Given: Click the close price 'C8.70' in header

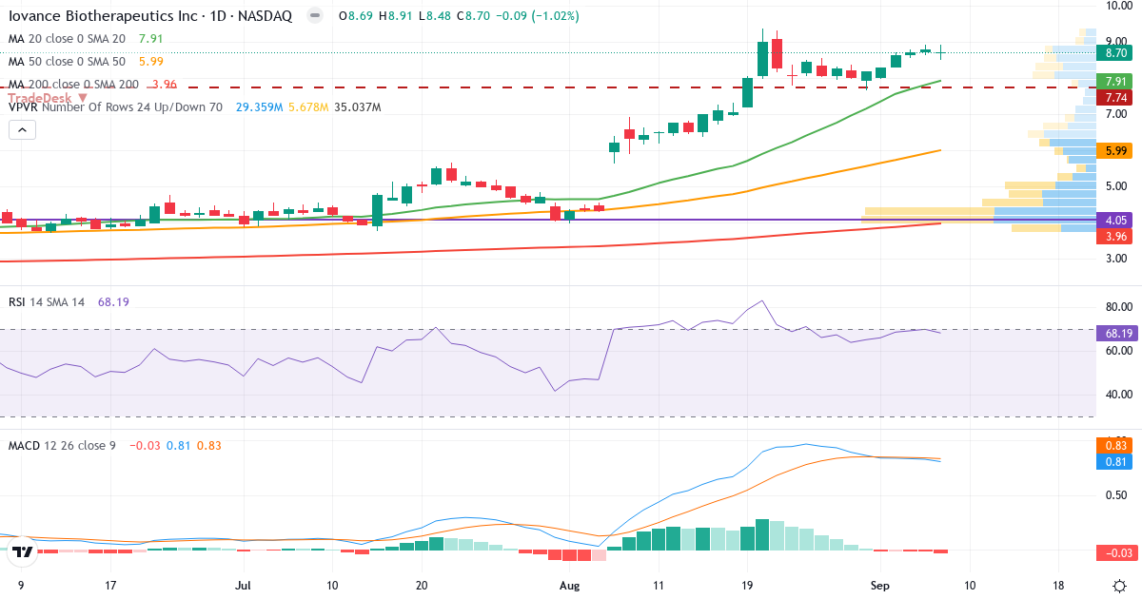Looking at the screenshot, I should (x=475, y=16).
